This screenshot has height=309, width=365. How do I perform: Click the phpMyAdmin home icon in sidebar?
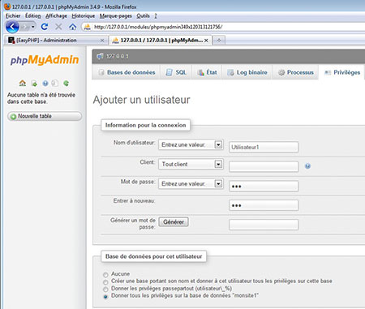pos(23,83)
